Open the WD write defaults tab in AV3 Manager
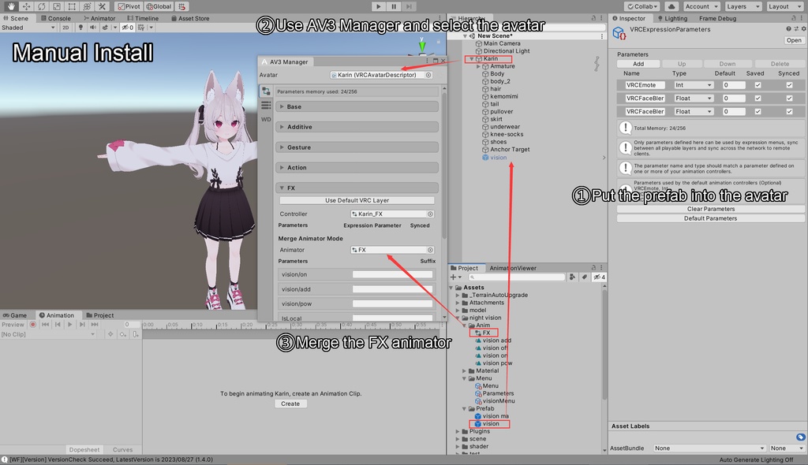Viewport: 808px width, 465px height. tap(266, 119)
